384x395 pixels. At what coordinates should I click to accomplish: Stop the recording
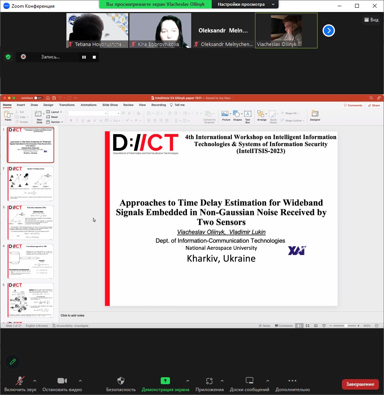pyautogui.click(x=94, y=57)
